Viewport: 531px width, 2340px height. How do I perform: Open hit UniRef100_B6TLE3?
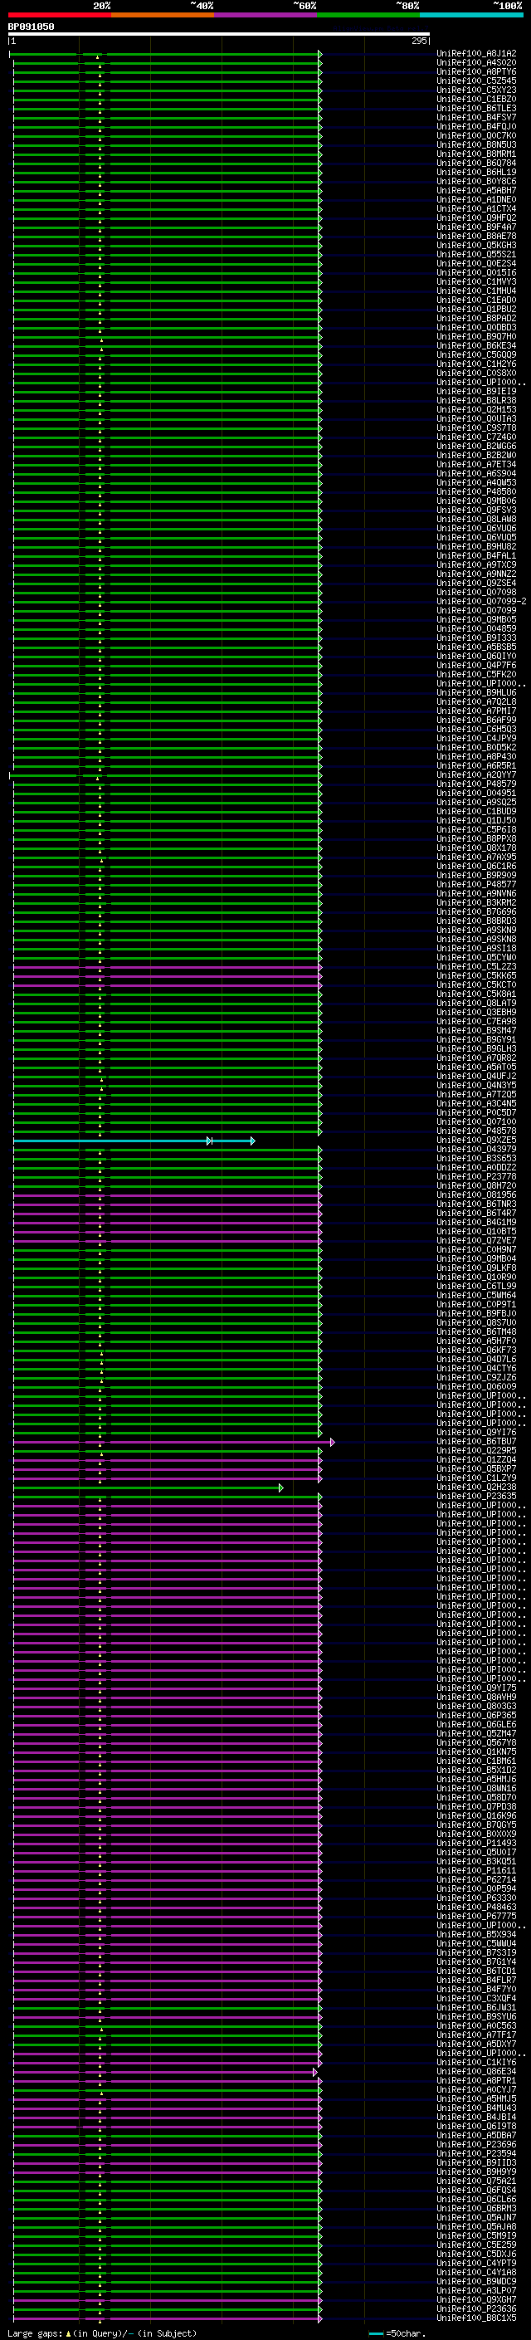pyautogui.click(x=476, y=108)
